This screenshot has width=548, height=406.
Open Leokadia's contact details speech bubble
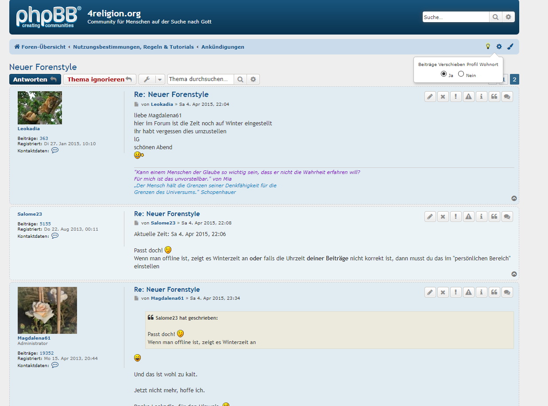[x=55, y=151]
